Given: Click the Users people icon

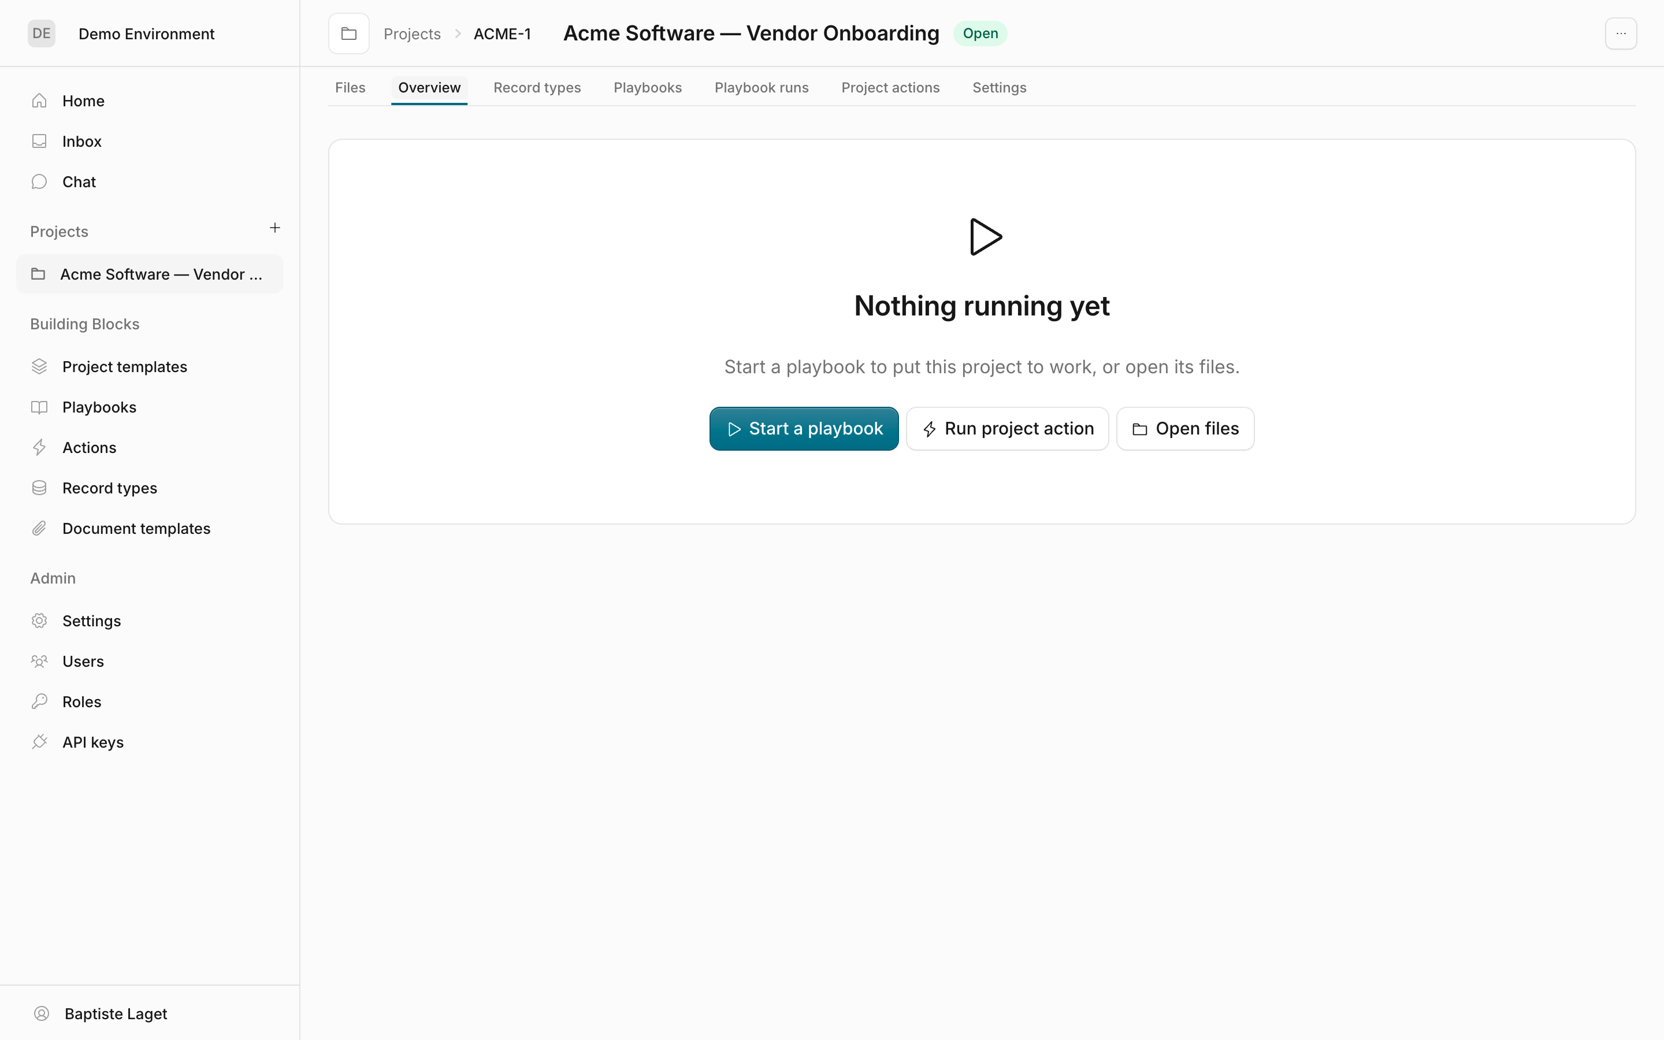Looking at the screenshot, I should click(39, 661).
